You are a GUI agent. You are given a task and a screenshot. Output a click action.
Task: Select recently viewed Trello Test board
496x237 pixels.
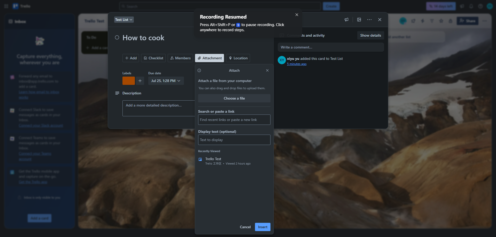234,161
